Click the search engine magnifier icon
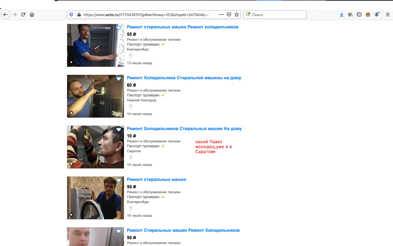The width and height of the screenshot is (393, 246). (248, 14)
